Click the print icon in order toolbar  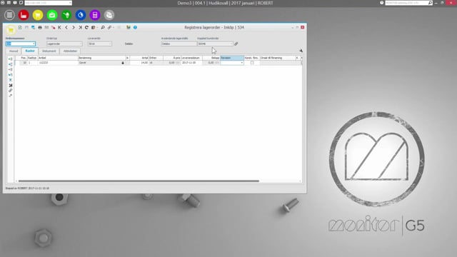click(40, 27)
